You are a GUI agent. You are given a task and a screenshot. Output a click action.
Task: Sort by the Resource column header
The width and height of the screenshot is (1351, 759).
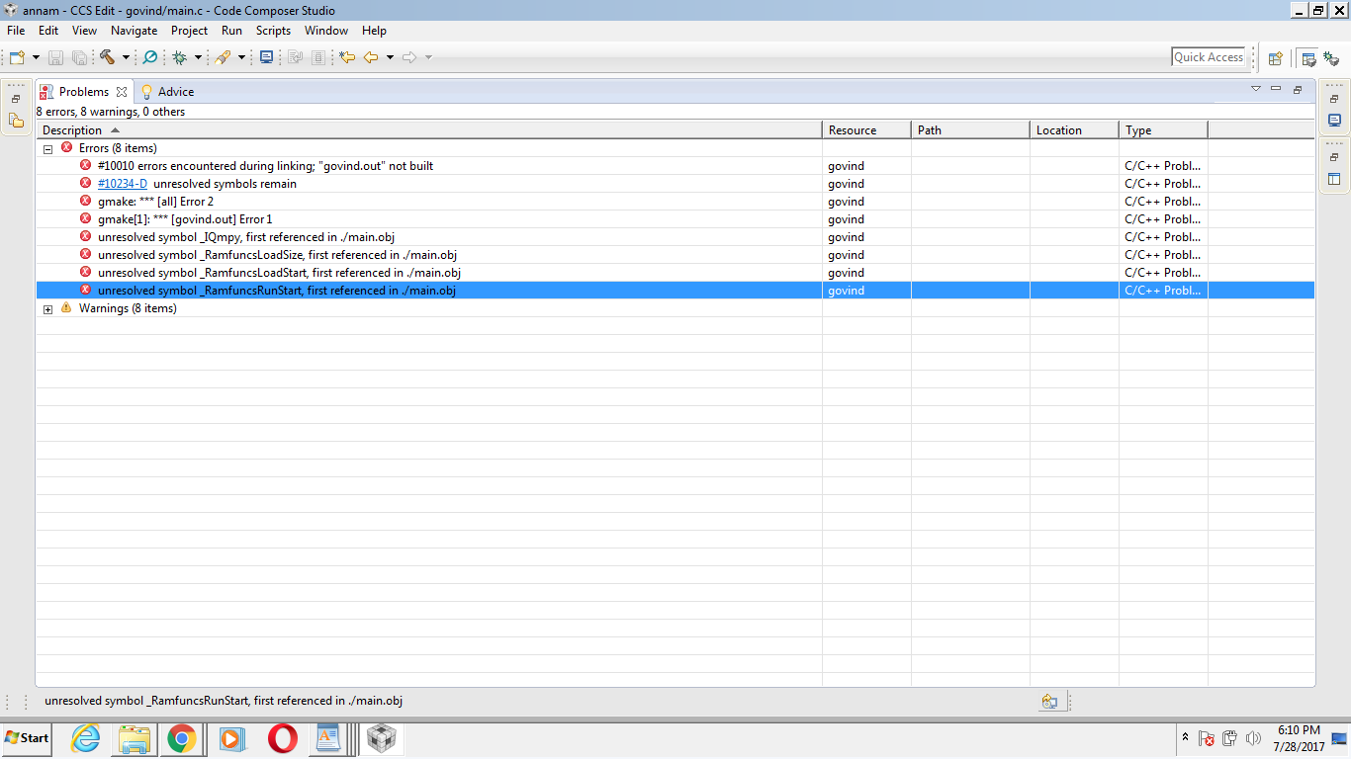tap(866, 130)
